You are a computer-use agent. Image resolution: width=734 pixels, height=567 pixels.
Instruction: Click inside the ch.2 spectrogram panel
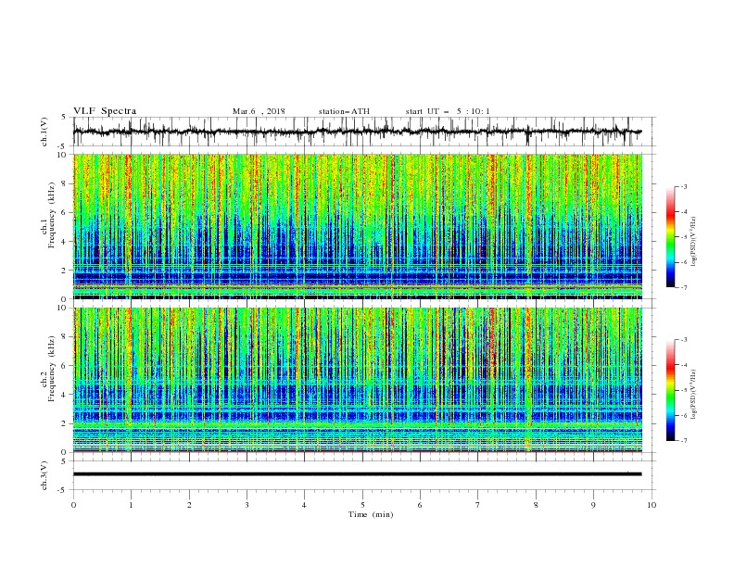tap(358, 380)
